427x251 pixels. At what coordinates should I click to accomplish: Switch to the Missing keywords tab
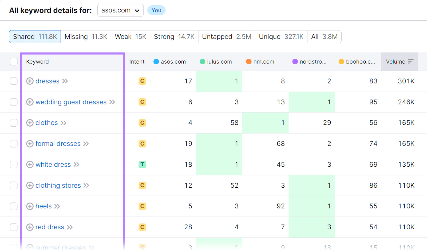pyautogui.click(x=86, y=37)
